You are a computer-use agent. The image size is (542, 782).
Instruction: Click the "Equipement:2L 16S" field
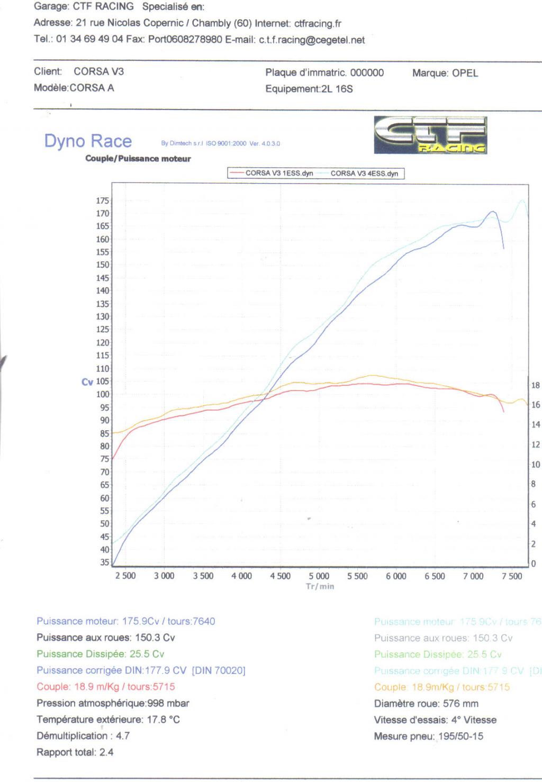click(x=309, y=89)
